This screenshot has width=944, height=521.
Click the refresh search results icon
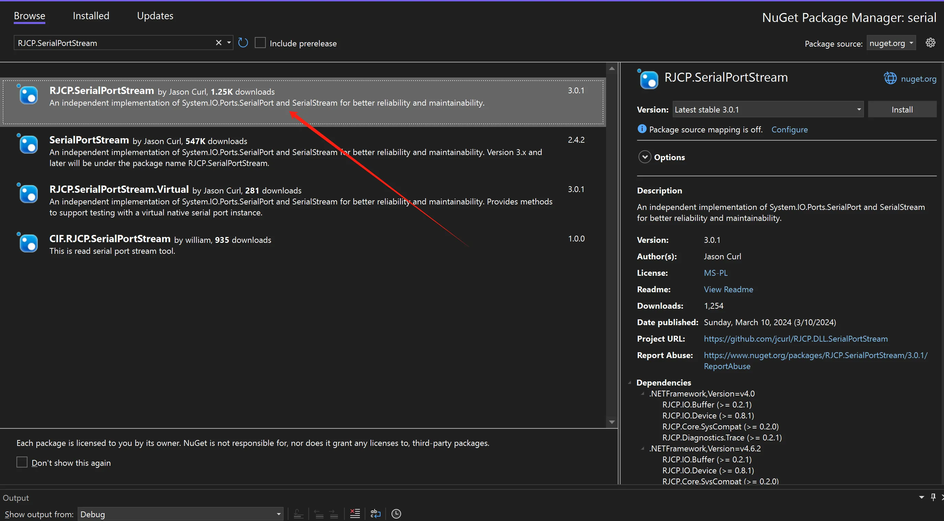coord(243,43)
